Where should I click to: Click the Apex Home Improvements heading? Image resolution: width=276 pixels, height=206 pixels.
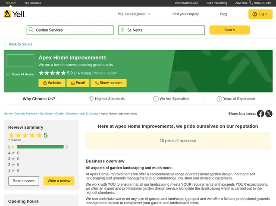[72, 57]
